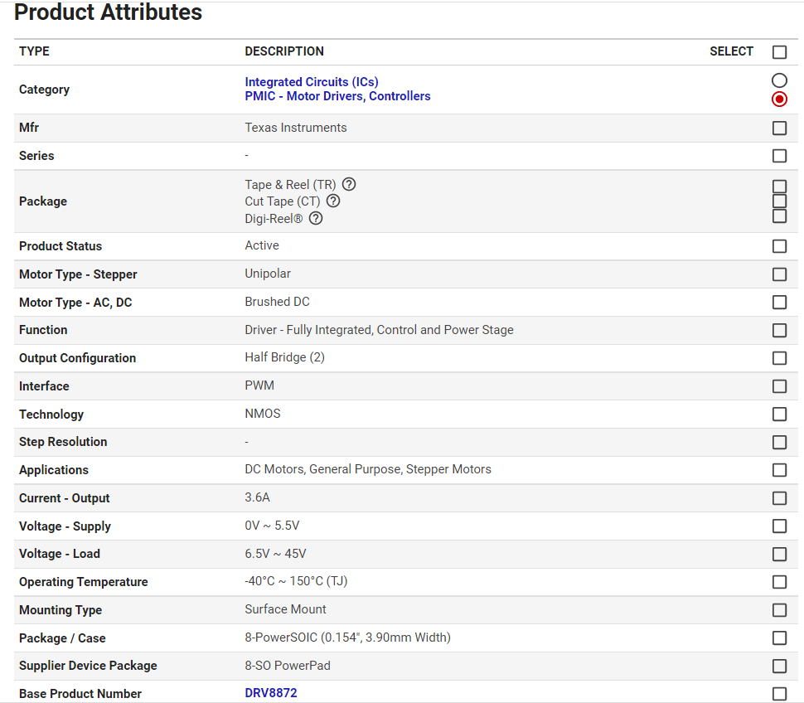
Task: Click help icon next to Tape & Reel
Action: (x=349, y=184)
